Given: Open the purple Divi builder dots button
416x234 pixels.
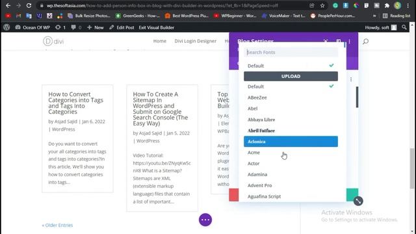Looking at the screenshot, I should (205, 220).
